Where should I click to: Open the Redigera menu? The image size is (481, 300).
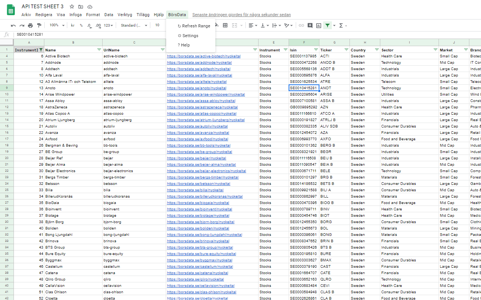[44, 15]
